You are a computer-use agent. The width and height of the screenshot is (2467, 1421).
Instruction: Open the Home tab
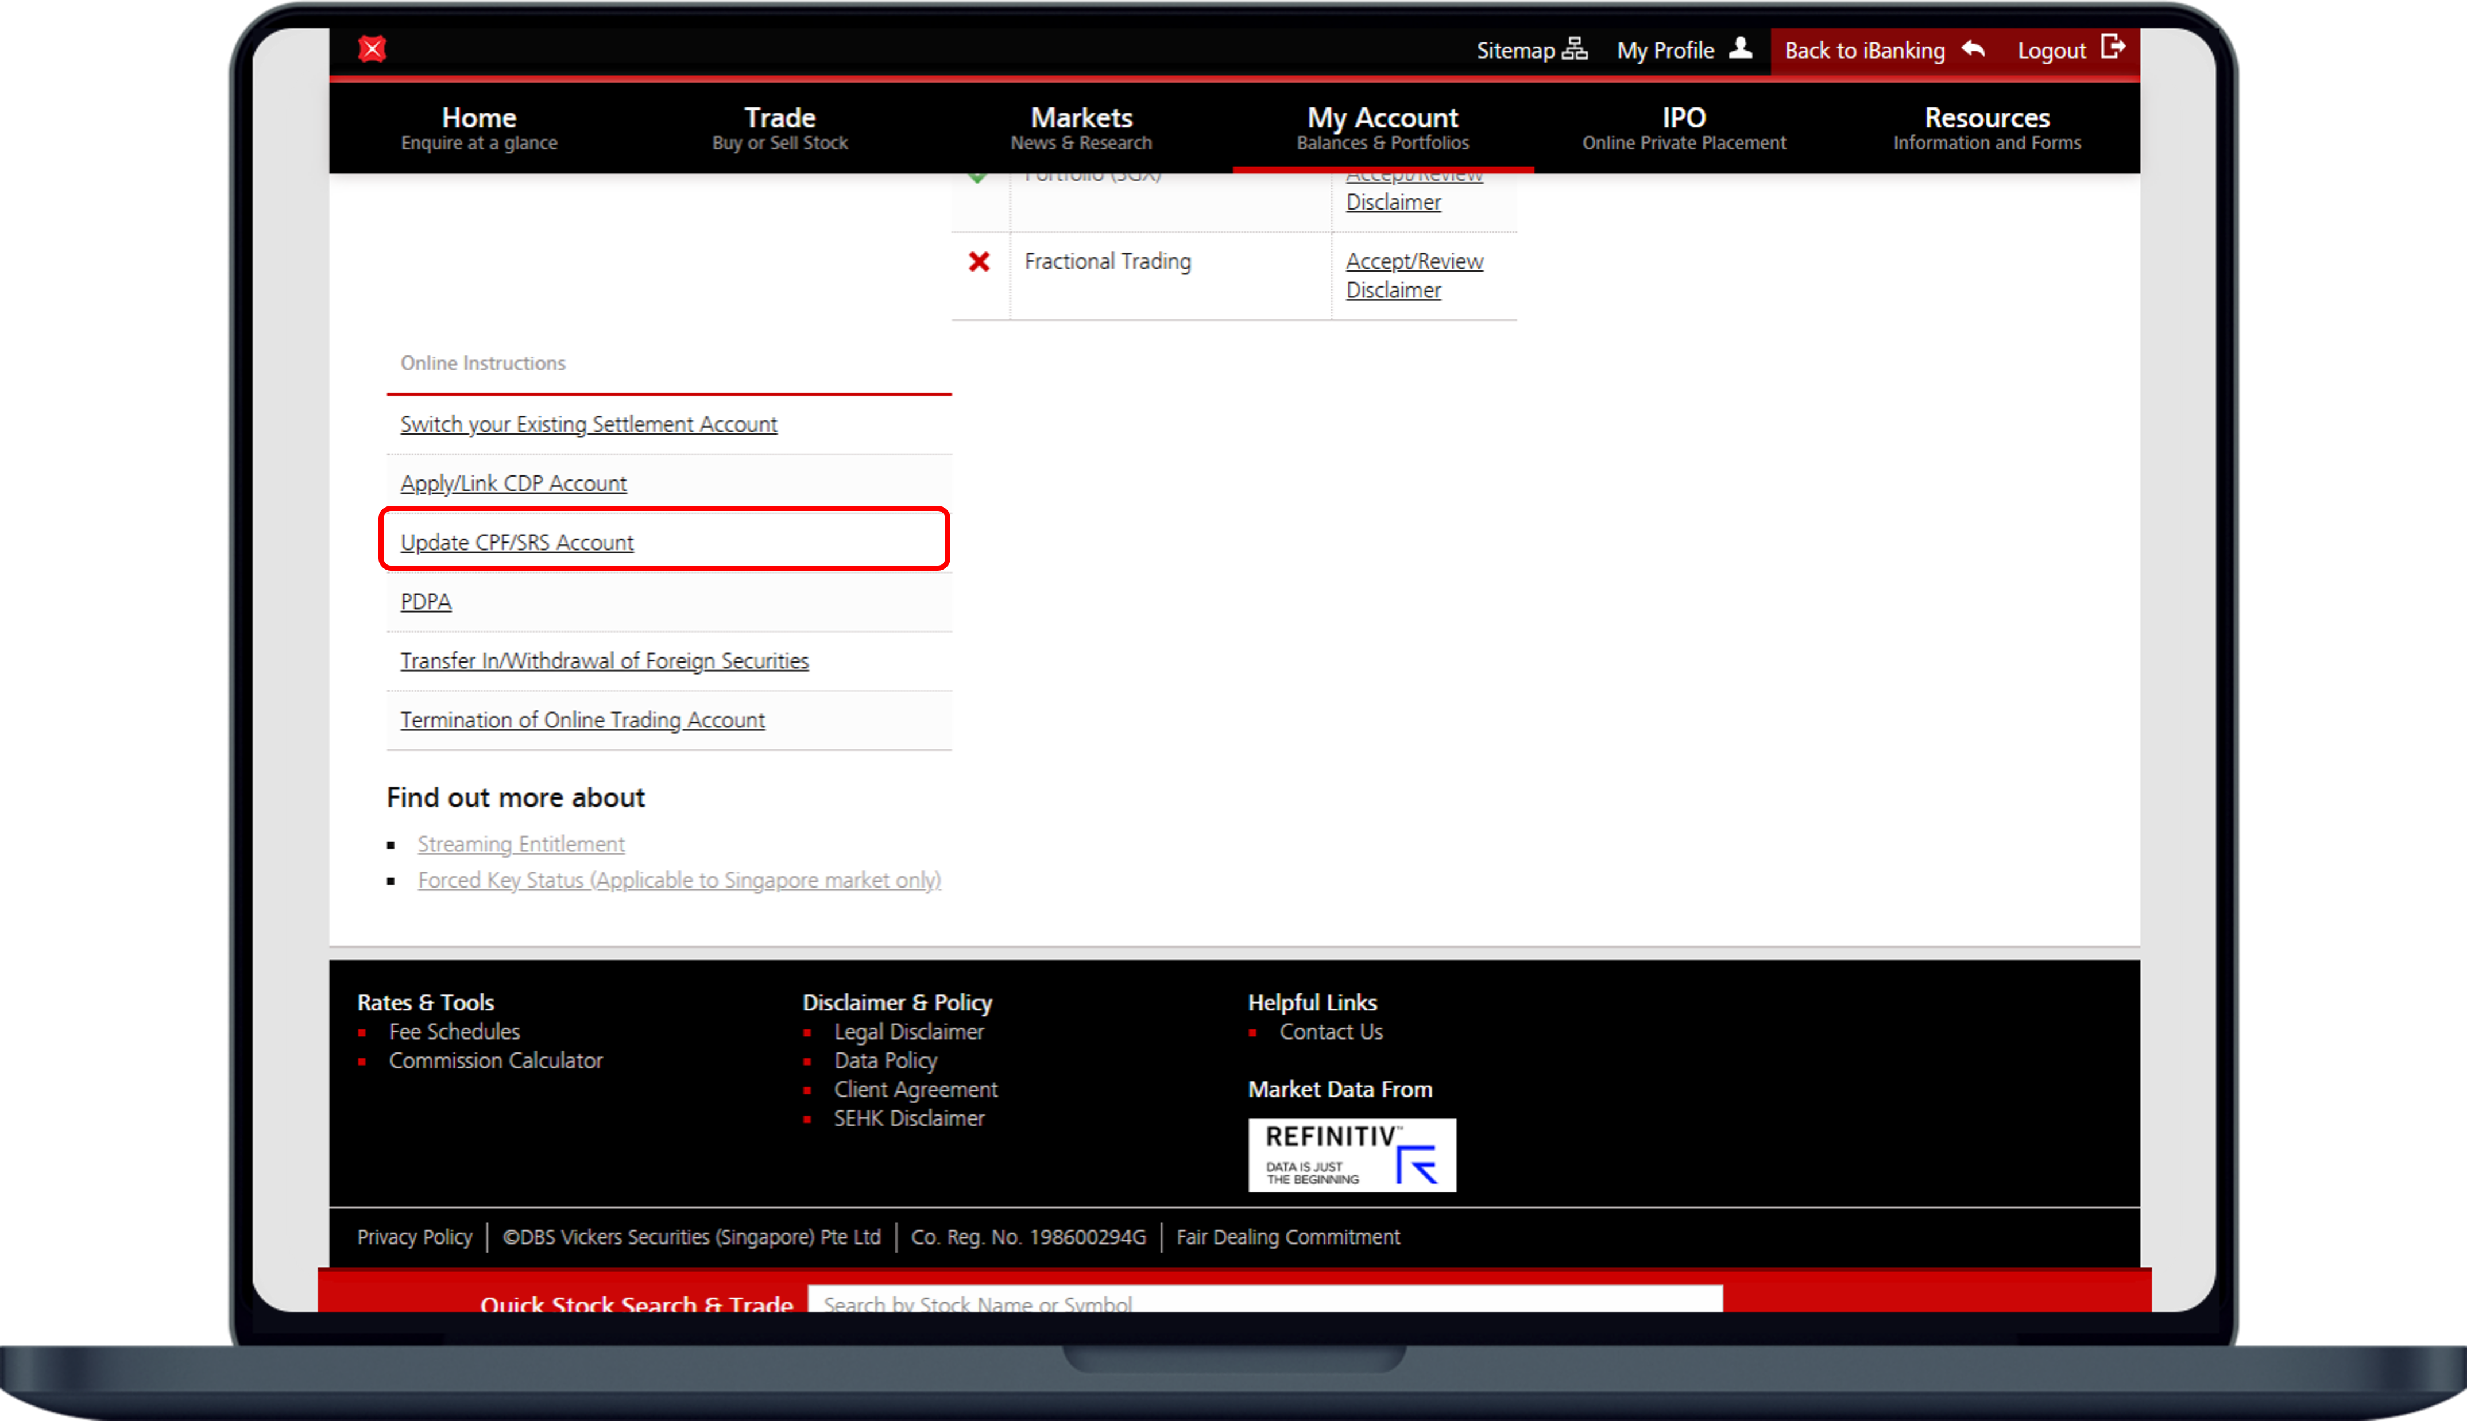pyautogui.click(x=479, y=128)
